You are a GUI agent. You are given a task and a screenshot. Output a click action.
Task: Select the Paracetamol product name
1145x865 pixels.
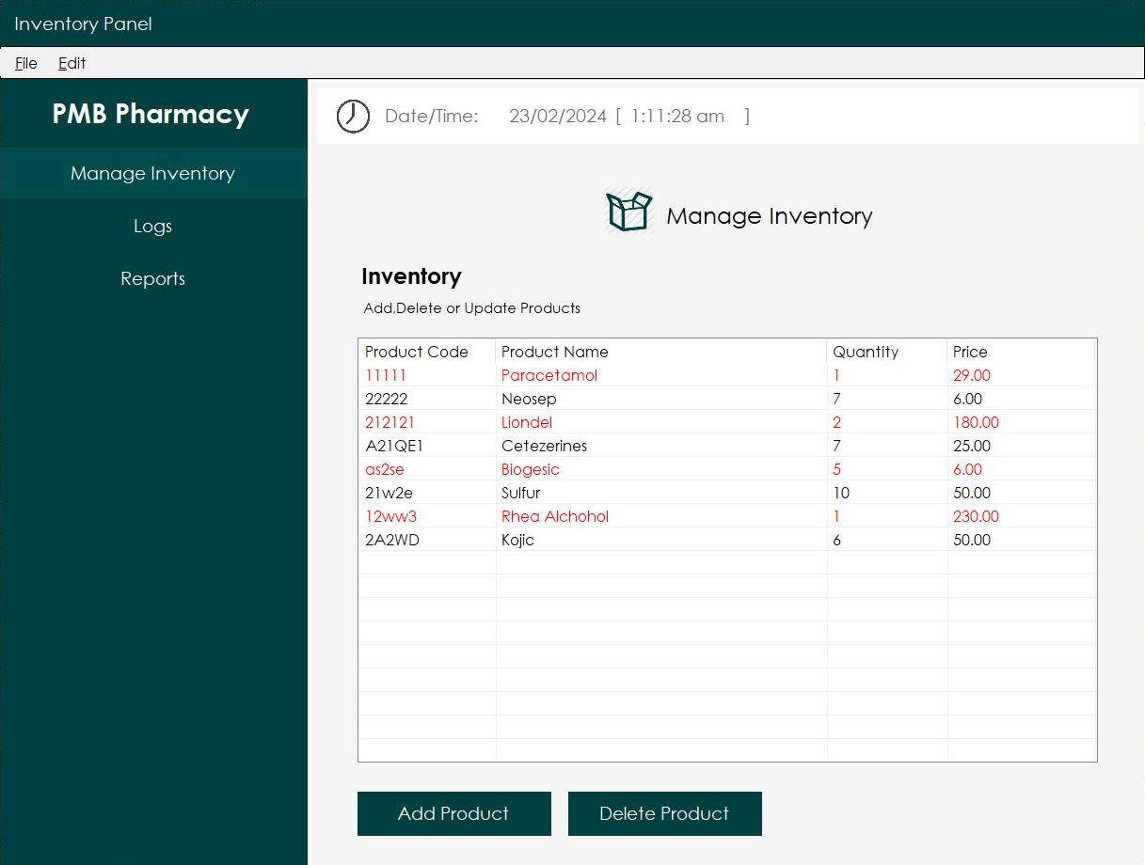[549, 375]
